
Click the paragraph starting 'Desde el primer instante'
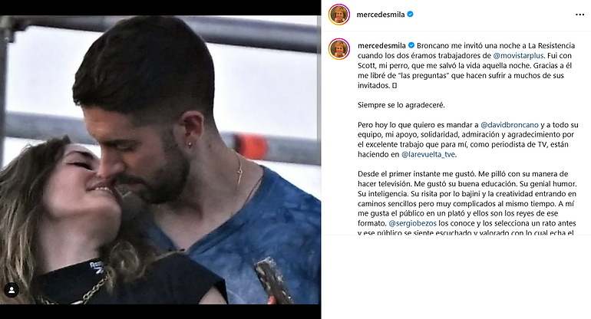tap(467, 203)
